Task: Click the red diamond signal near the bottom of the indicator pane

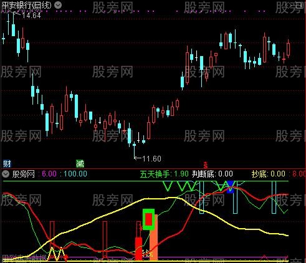Action: tap(66, 257)
